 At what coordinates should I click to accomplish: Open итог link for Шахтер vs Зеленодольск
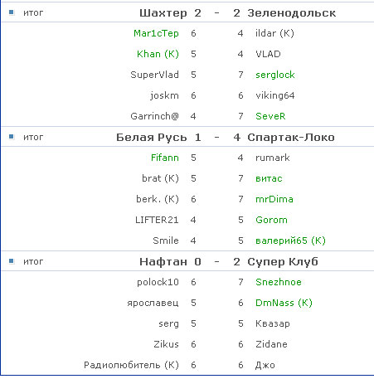33,12
